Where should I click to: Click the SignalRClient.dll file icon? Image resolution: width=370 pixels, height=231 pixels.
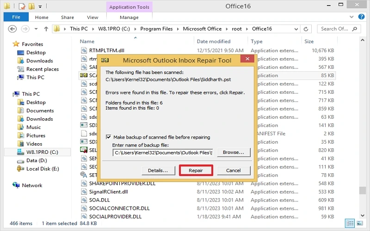(x=84, y=192)
